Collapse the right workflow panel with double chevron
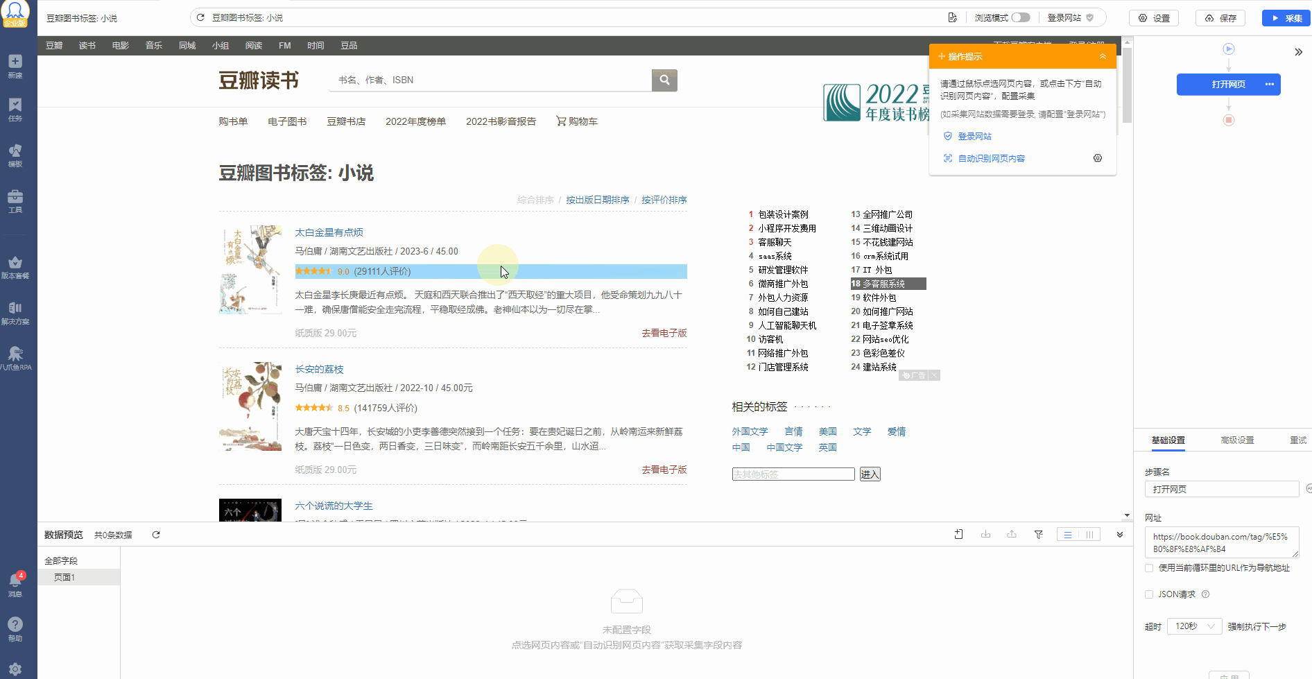1312x679 pixels. point(1298,52)
